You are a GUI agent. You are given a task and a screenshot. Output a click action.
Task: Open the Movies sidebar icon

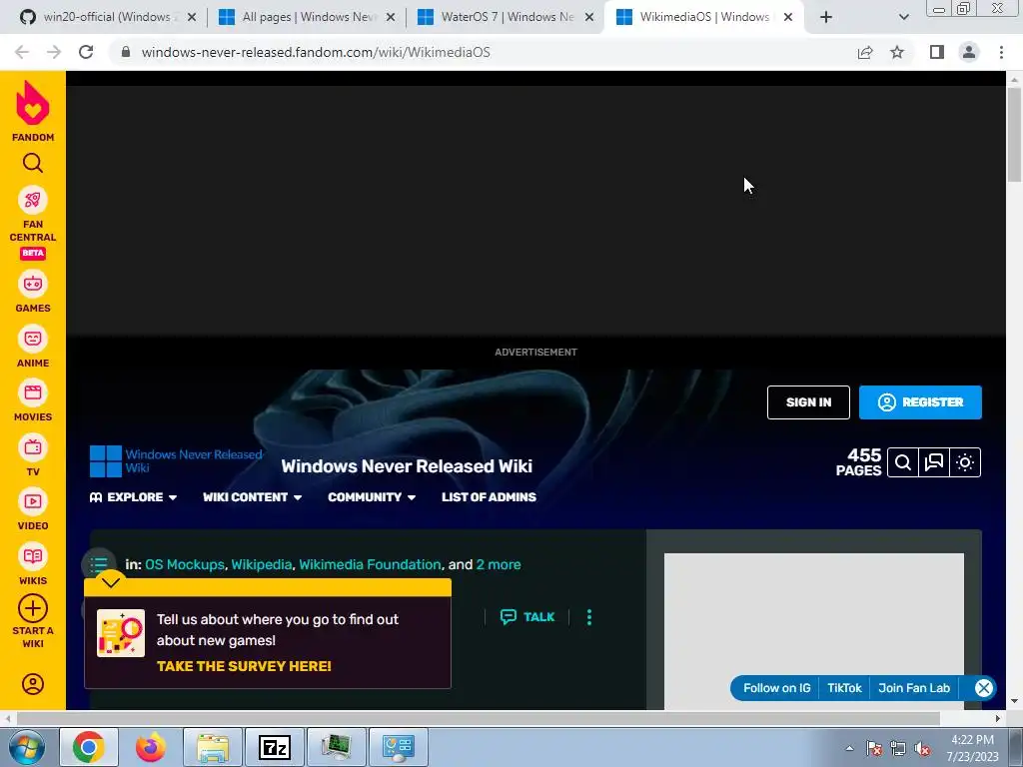pos(33,393)
